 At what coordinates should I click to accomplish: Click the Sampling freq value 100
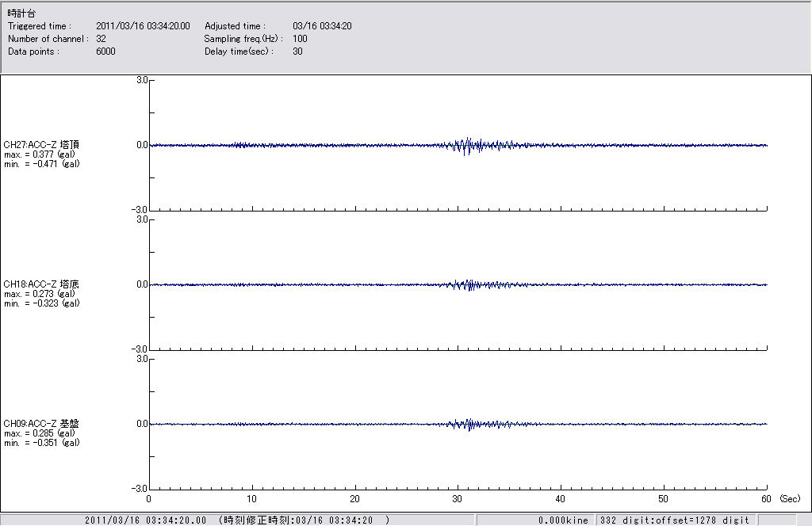click(x=300, y=39)
